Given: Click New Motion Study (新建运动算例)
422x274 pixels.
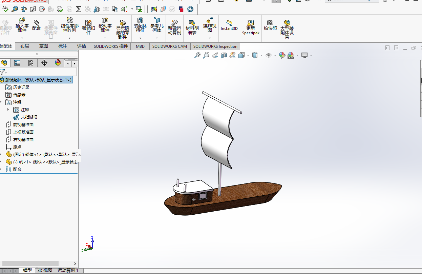Looking at the screenshot, I should pos(174,27).
